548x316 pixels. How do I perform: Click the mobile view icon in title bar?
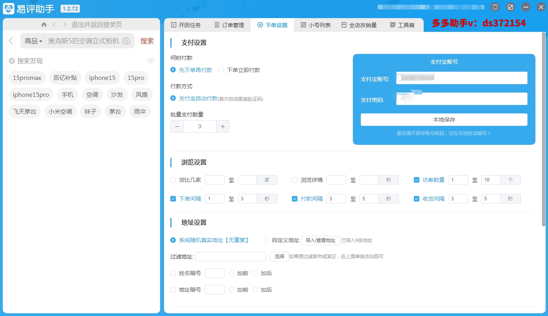coord(495,7)
